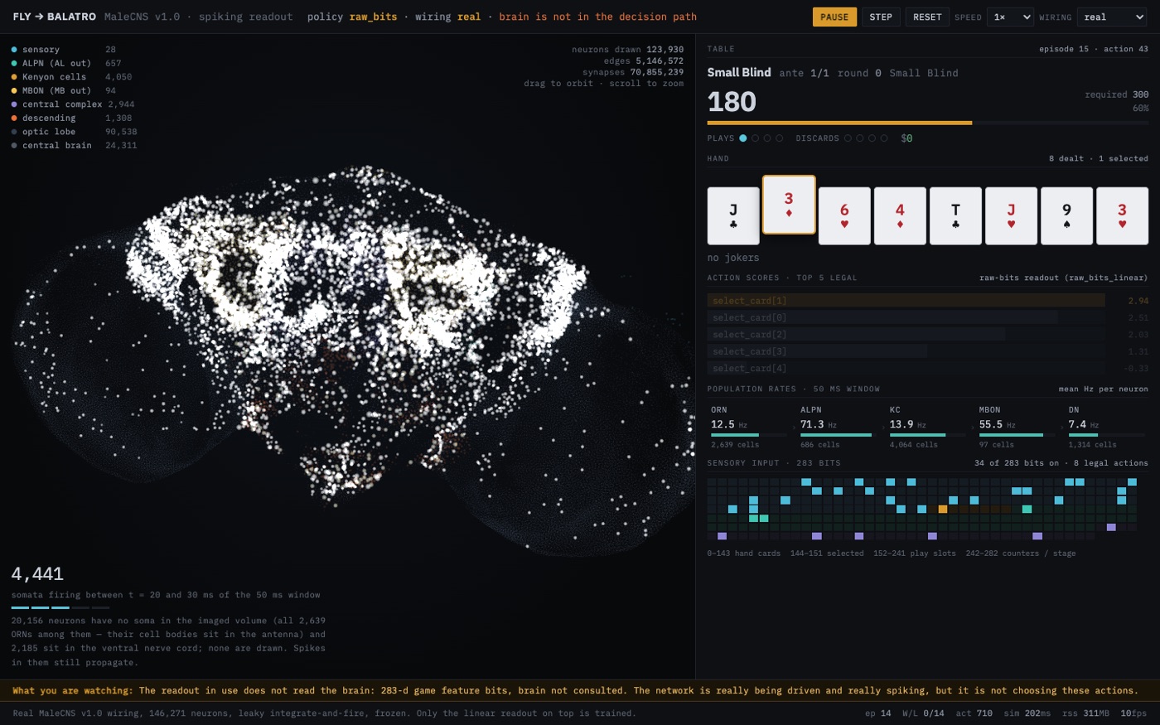
Task: Click the select_card[2] action score row
Action: 928,335
